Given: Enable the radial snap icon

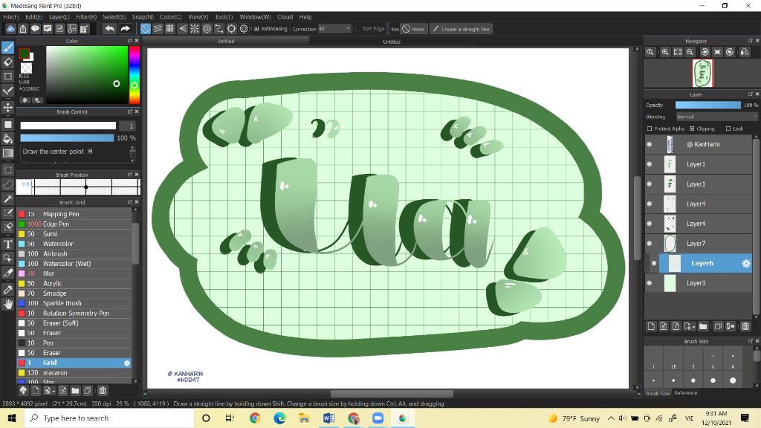Looking at the screenshot, I should click(x=195, y=29).
